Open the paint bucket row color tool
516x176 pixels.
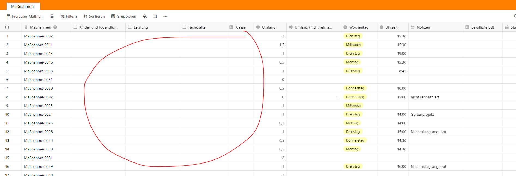click(x=145, y=16)
